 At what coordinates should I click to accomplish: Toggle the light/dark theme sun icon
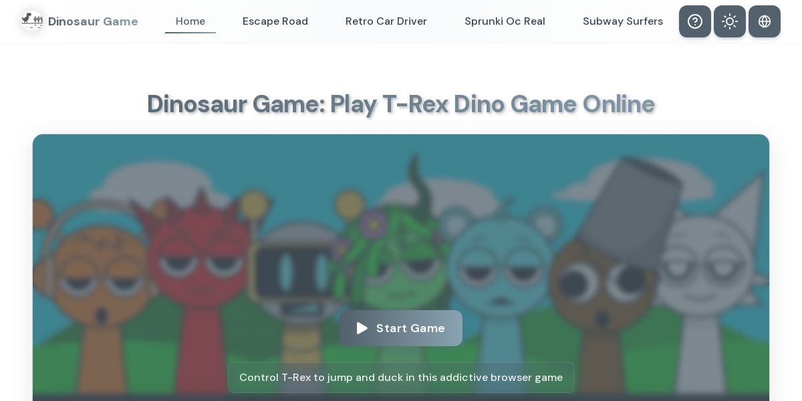pyautogui.click(x=730, y=21)
